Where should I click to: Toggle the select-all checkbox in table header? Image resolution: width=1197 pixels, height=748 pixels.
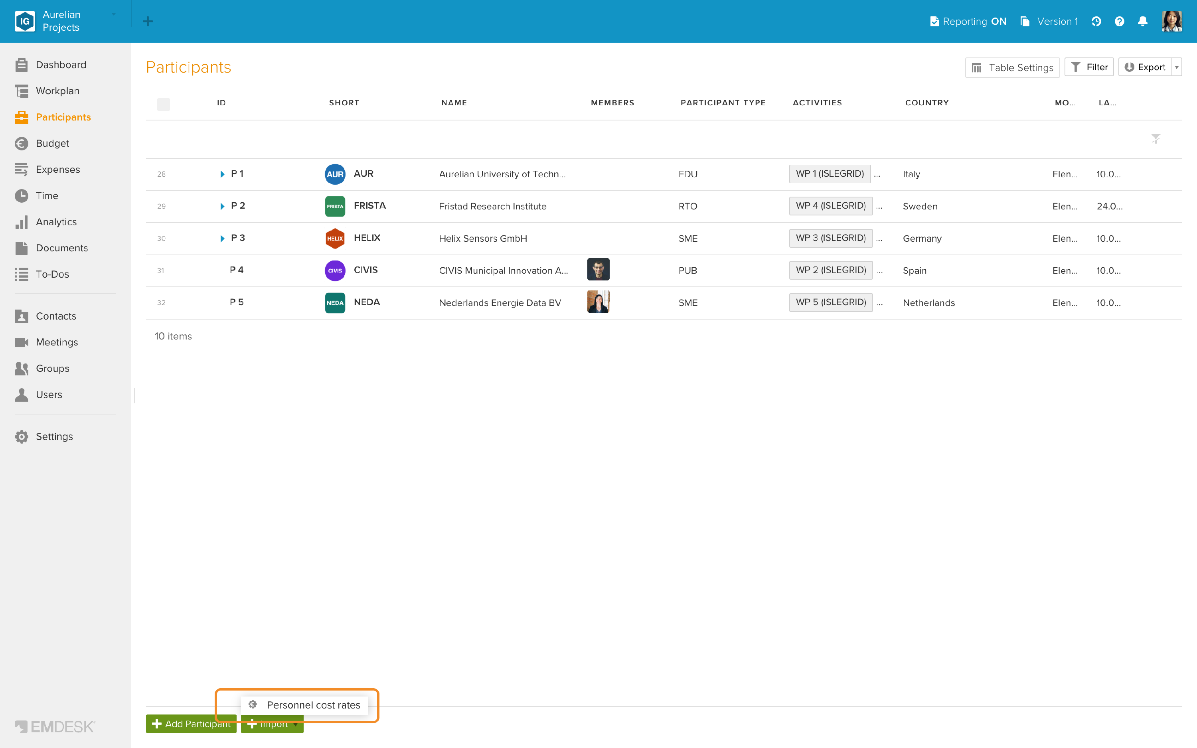click(163, 104)
